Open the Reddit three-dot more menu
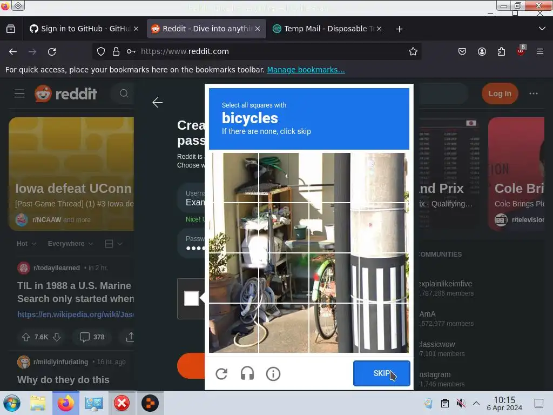This screenshot has width=553, height=415. point(534,93)
